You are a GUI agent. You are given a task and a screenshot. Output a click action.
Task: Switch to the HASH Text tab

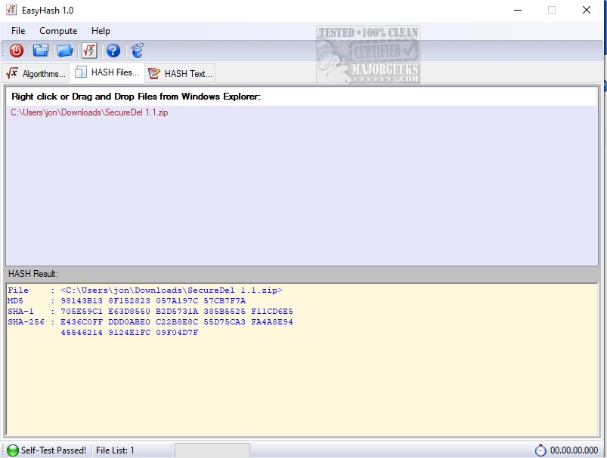click(x=181, y=73)
